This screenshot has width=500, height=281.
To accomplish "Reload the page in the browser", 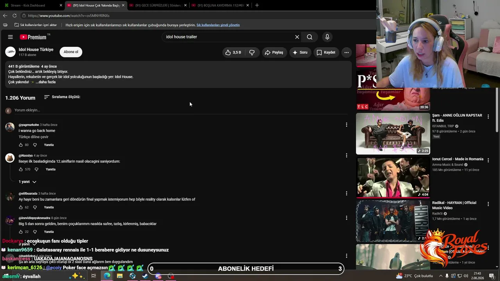I will coord(14,16).
